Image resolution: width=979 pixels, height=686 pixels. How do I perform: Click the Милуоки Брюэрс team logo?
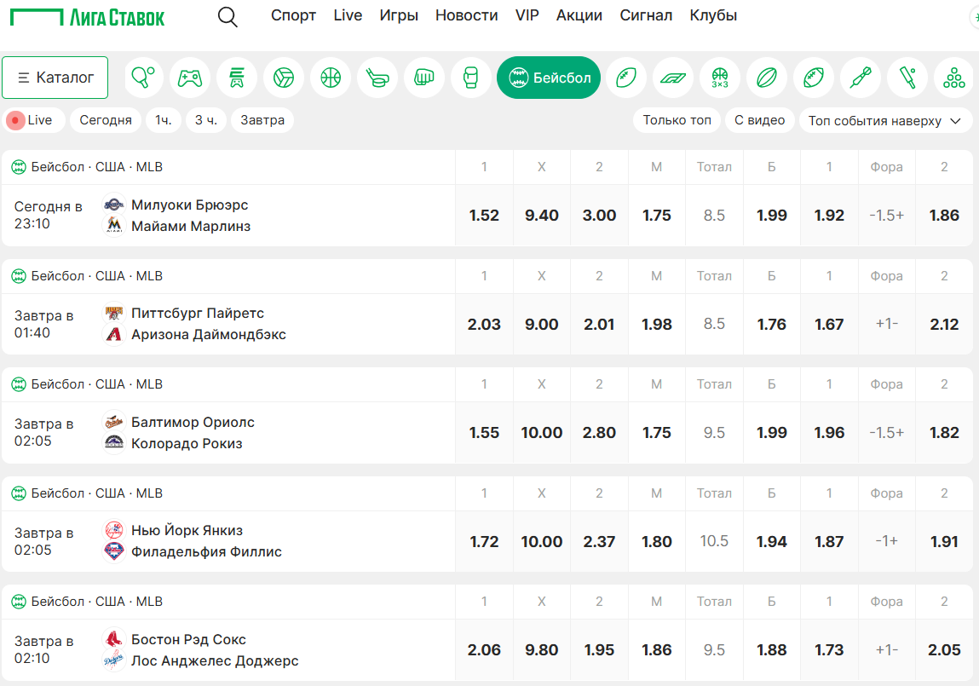click(x=113, y=205)
